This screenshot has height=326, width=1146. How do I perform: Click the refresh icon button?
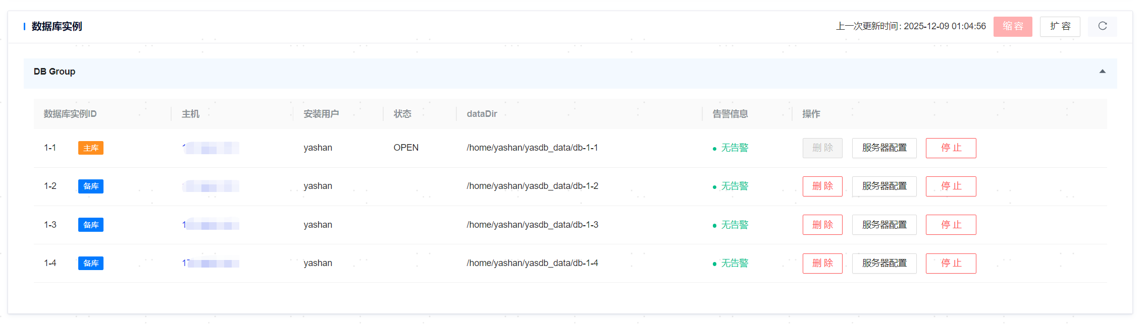1102,26
